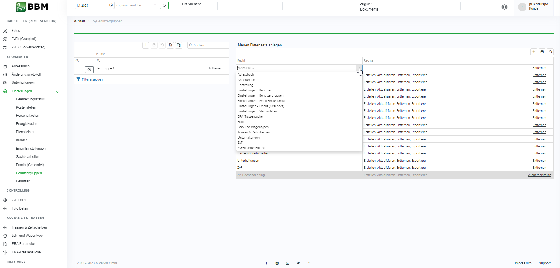
Task: Click the Excel export icon in groups toolbar
Action: [x=170, y=45]
